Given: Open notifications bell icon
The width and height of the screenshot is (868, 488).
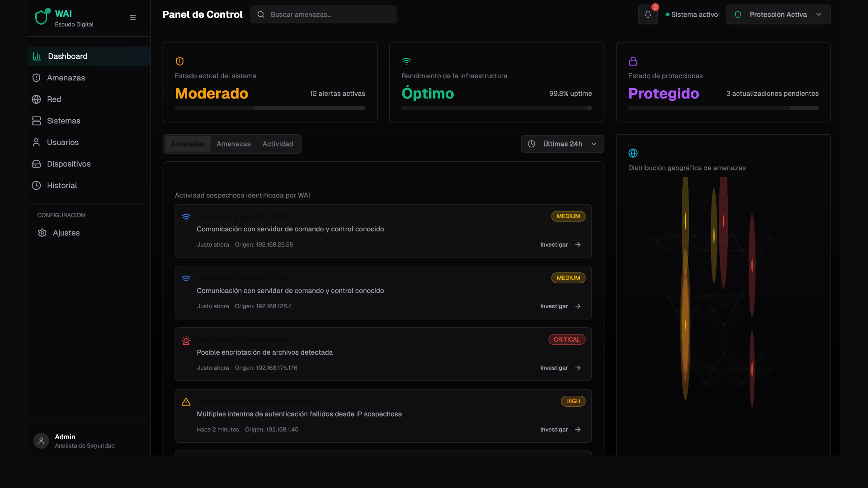Looking at the screenshot, I should pos(648,14).
